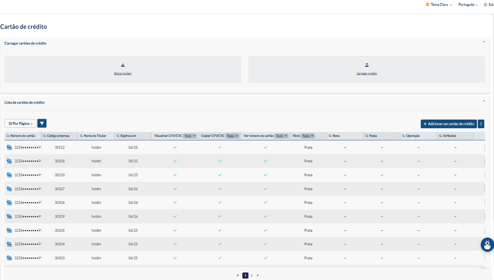Screen dimensions: 494x280
Task: Click company code 30112 cell
Action: 60,147
